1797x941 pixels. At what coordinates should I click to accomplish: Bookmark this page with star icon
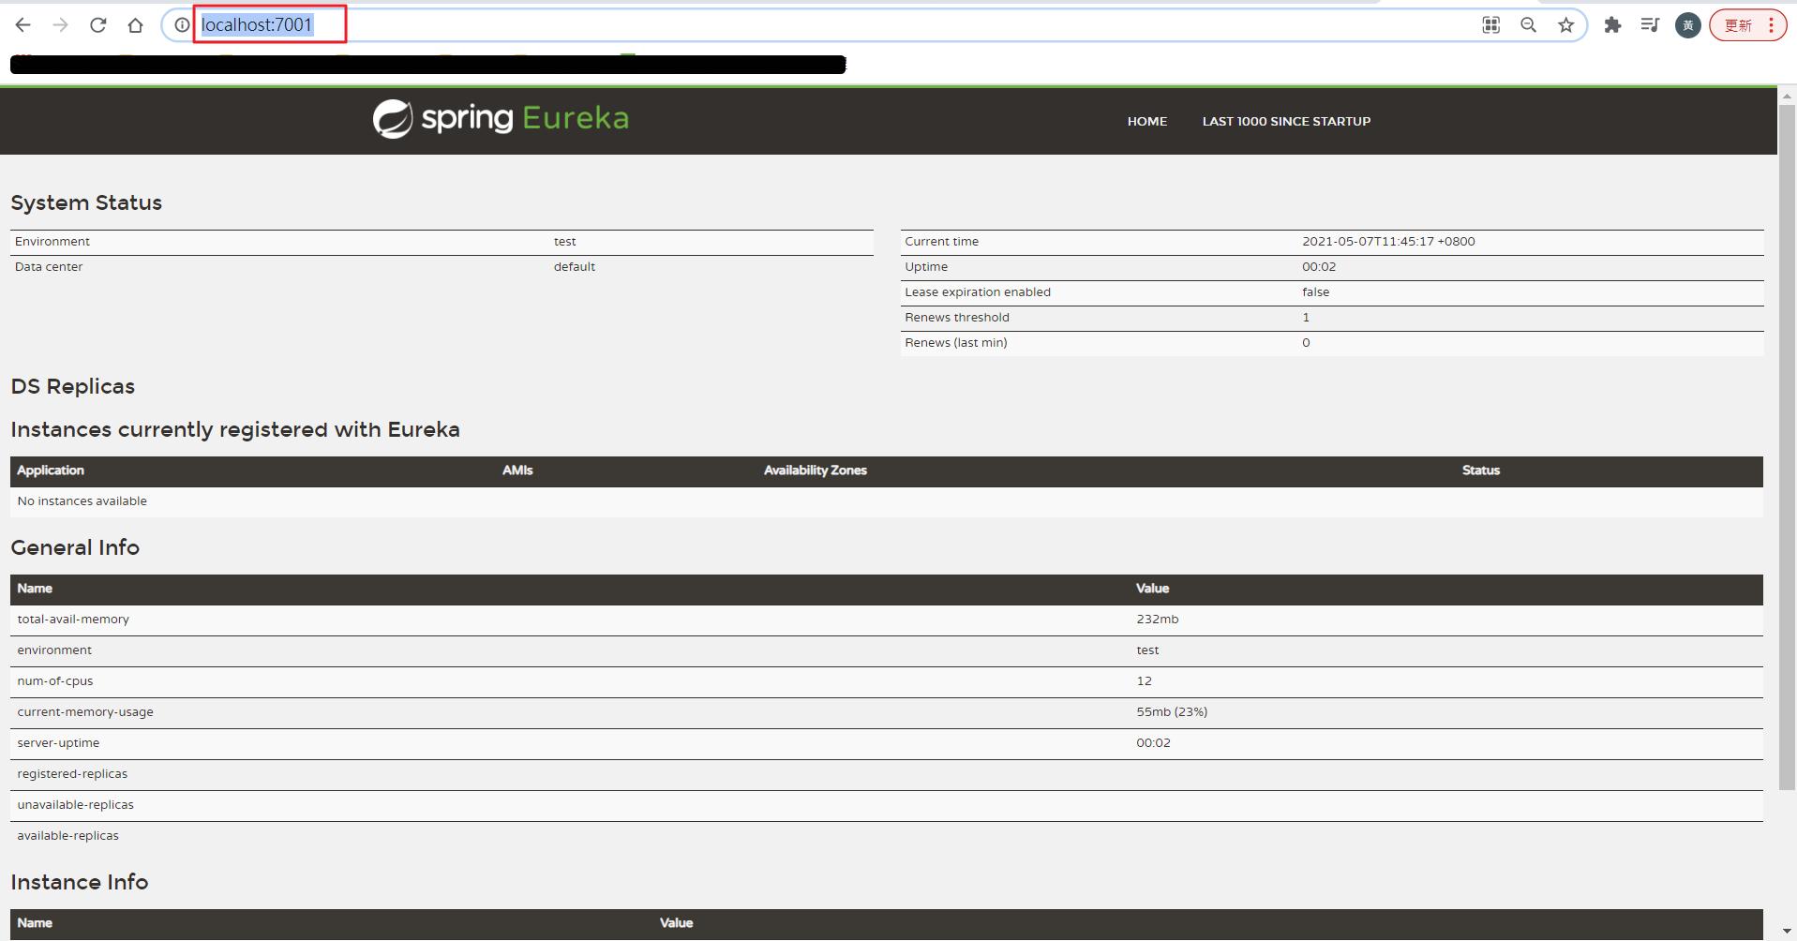point(1565,25)
